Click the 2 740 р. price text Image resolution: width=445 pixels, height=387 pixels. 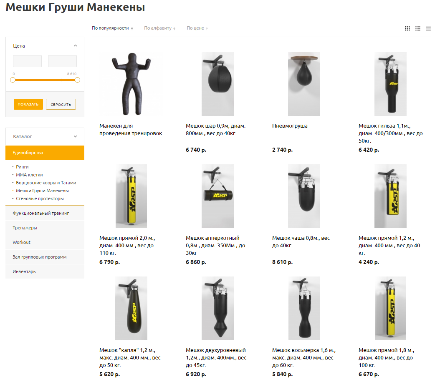click(282, 150)
